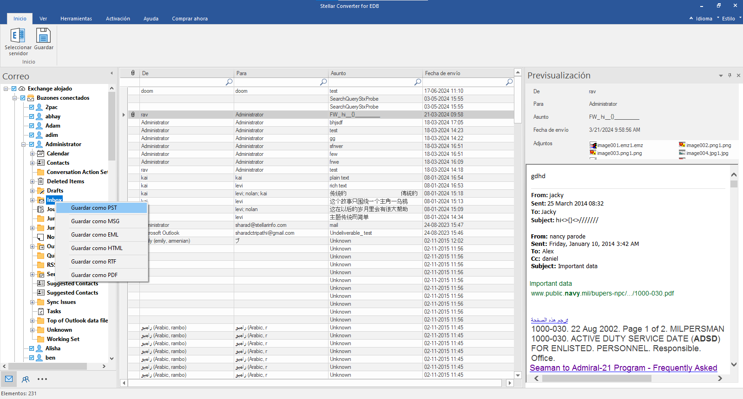Open the mail view icon at bottom left
Viewport: 743px width, 399px height.
point(9,379)
